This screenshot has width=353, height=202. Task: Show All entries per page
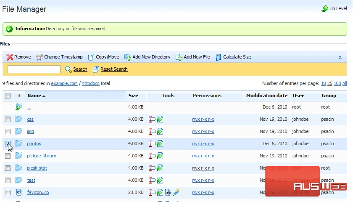pos(345,83)
